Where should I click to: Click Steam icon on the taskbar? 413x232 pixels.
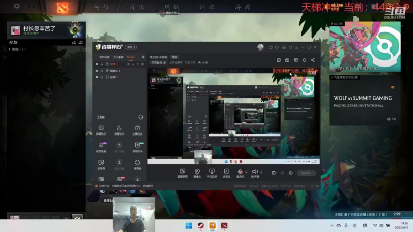[x=201, y=226]
